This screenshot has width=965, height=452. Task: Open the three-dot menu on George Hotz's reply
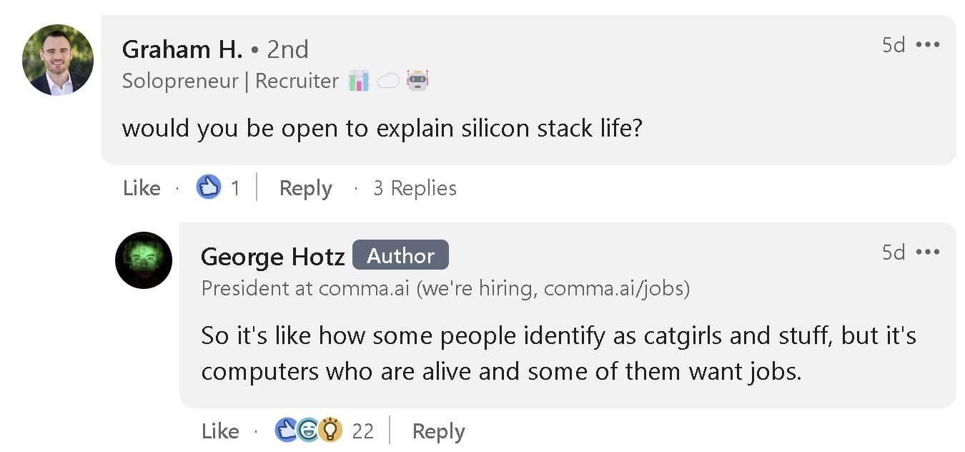928,252
